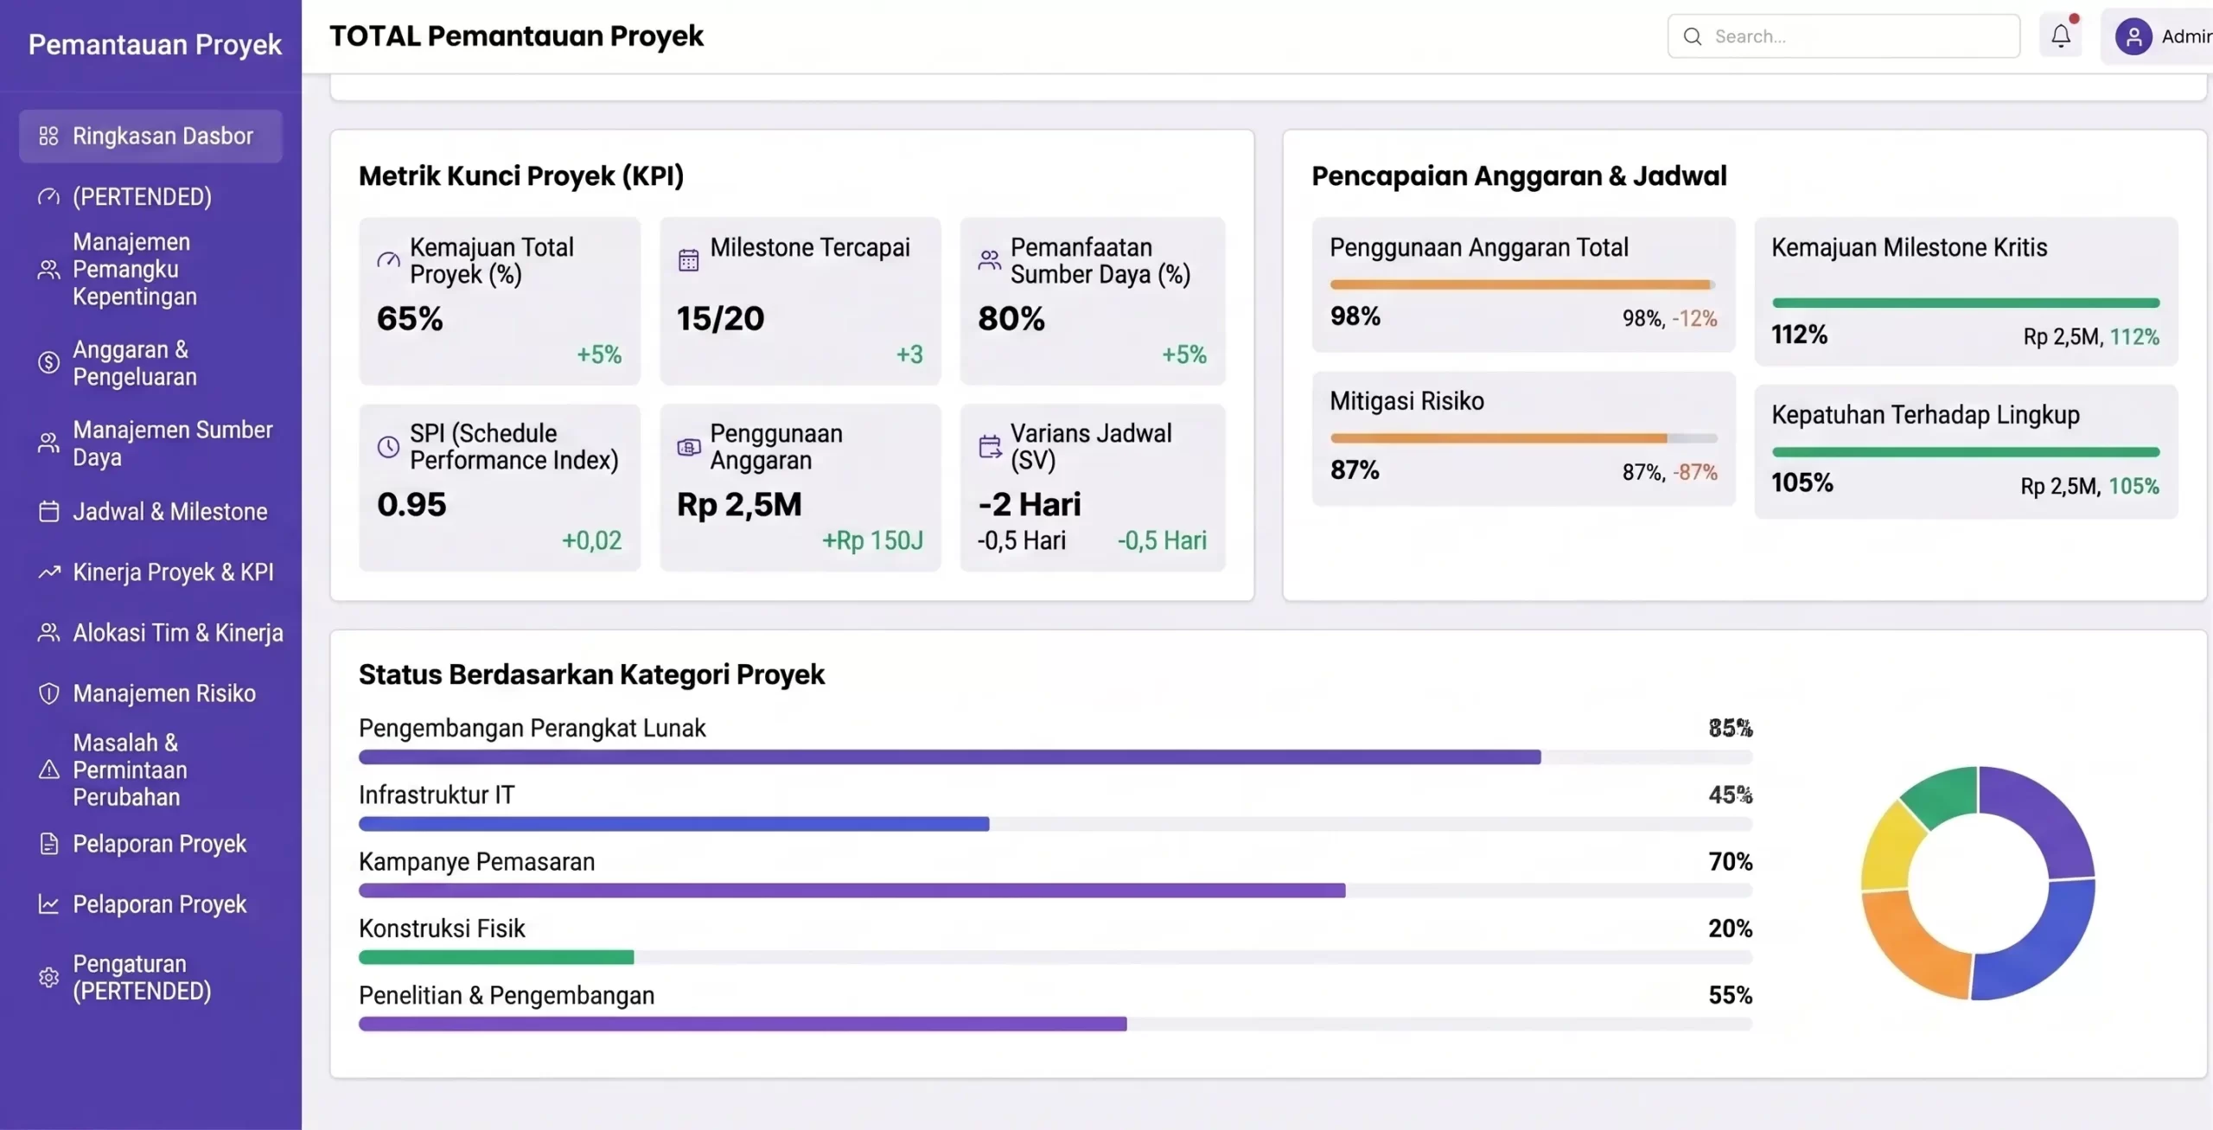The width and height of the screenshot is (2213, 1130).
Task: Click the Ringkasan Dasbor grid icon
Action: coord(48,136)
